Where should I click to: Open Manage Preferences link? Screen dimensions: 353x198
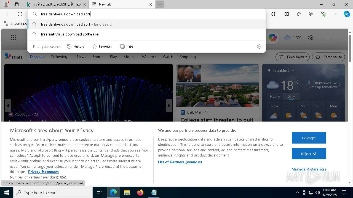pyautogui.click(x=309, y=169)
